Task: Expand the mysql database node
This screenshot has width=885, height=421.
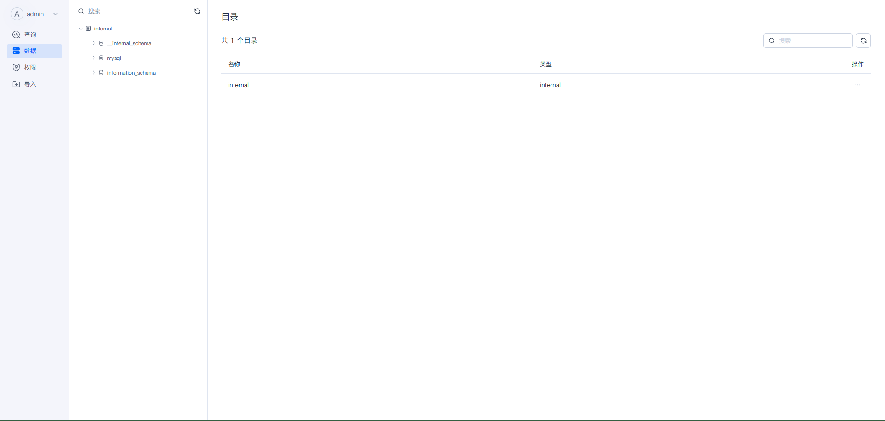Action: pos(94,58)
